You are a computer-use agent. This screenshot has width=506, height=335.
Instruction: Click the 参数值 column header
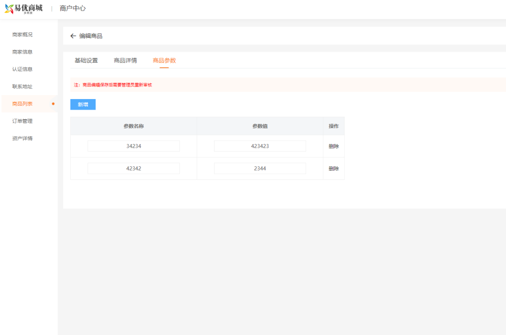pos(260,126)
